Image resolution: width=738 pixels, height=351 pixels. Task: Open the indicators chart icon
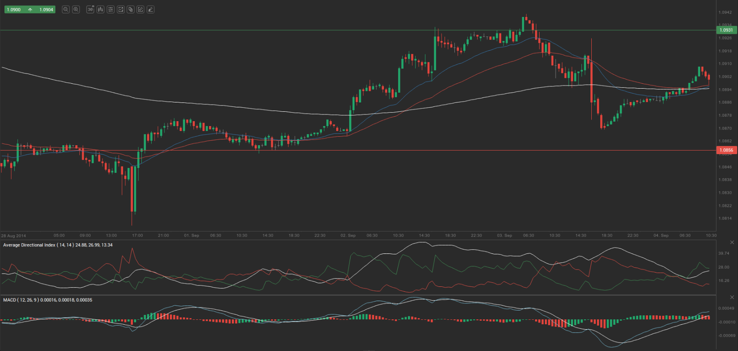point(120,9)
